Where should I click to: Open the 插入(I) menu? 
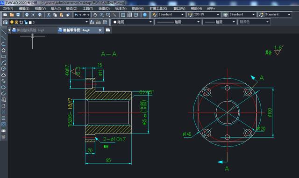56,8
